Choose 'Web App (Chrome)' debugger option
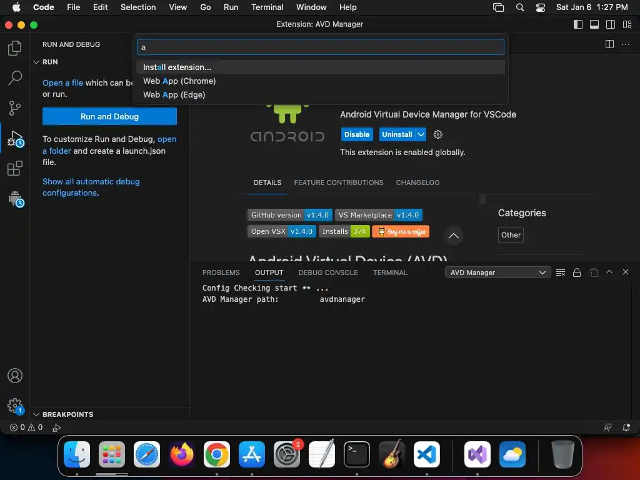The height and width of the screenshot is (480, 640). pos(321,81)
